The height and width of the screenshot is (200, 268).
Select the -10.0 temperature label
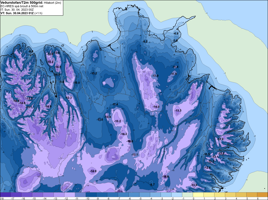(77, 83)
